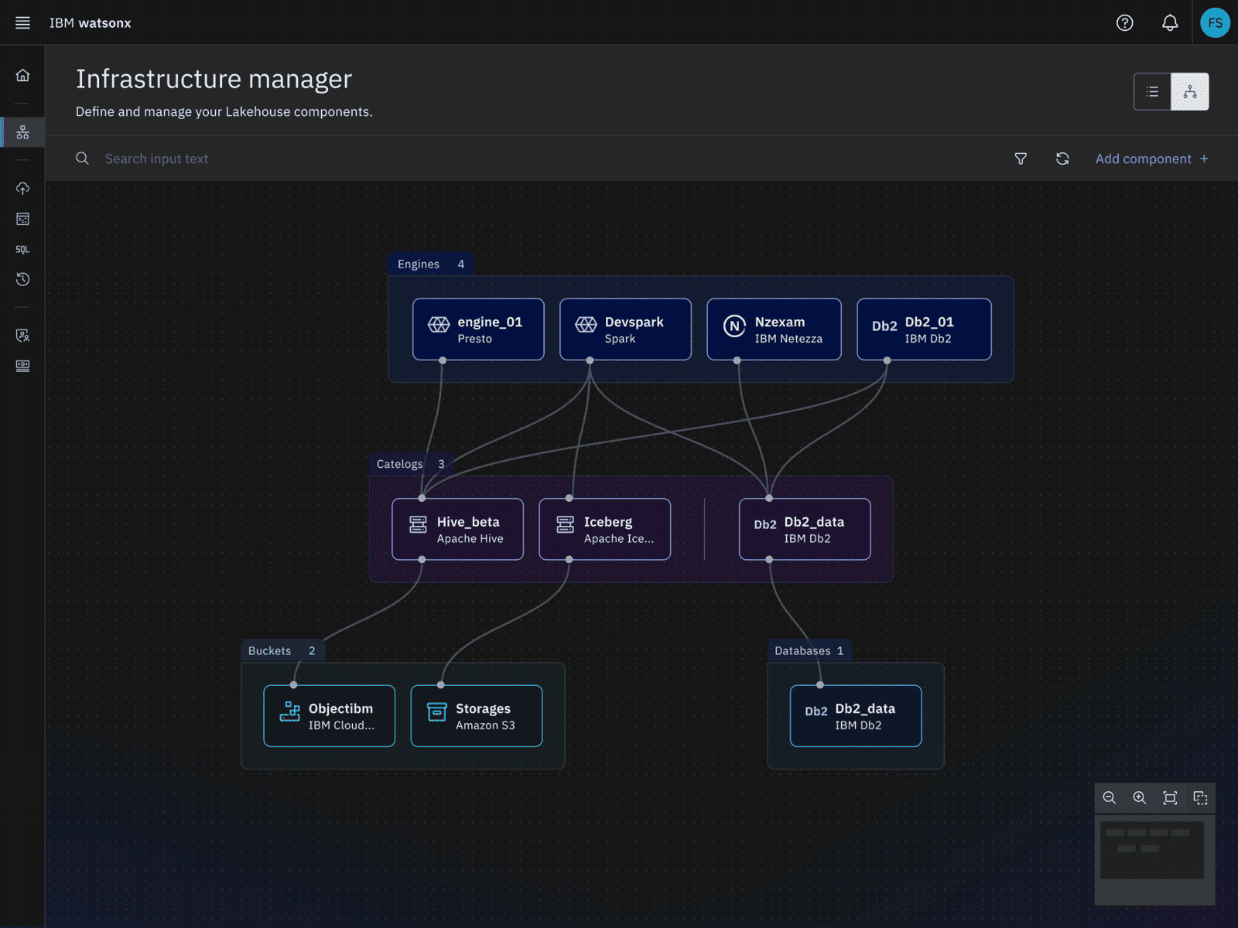Open the notifications bell

[1170, 22]
